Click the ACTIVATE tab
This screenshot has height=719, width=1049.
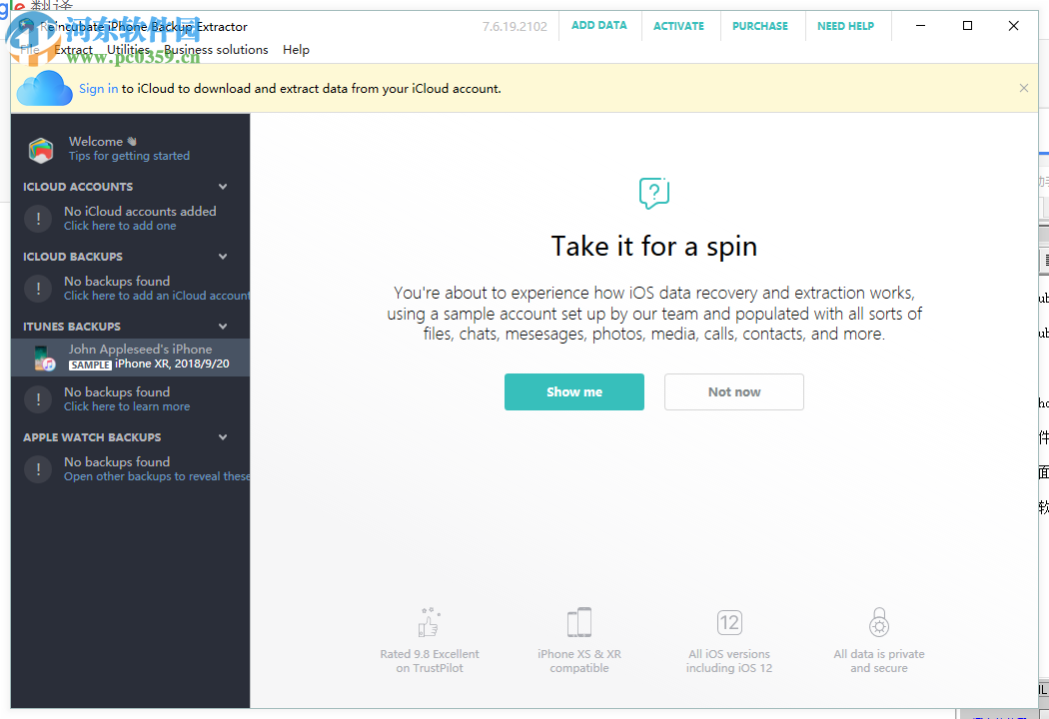tap(679, 26)
